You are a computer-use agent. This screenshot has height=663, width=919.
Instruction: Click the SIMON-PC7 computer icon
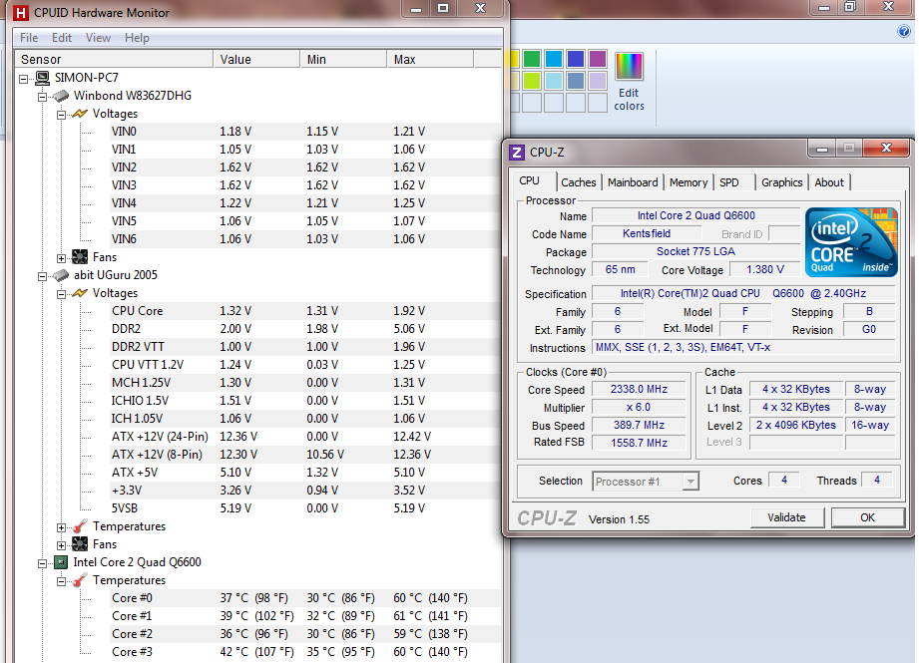click(42, 78)
